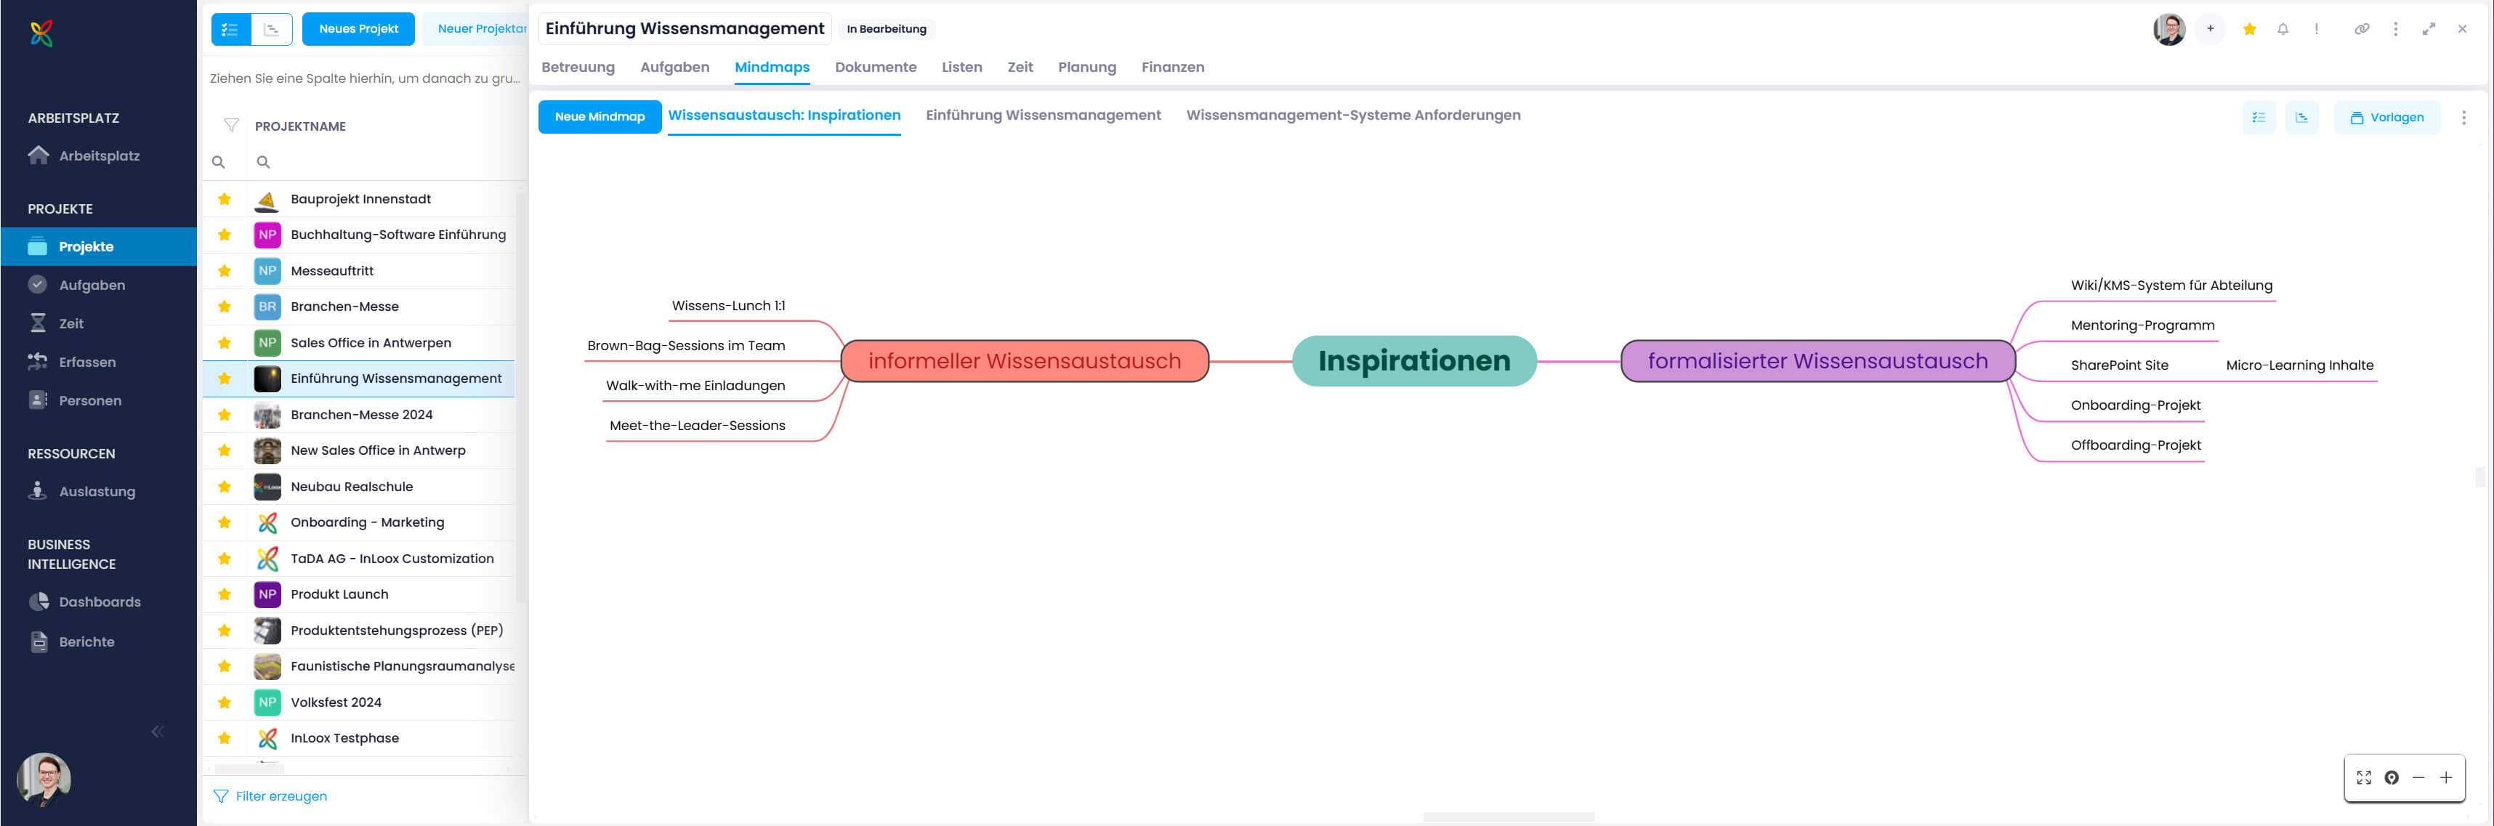
Task: Switch to Einführung Wissensmanagement mindmap tab
Action: pos(1043,116)
